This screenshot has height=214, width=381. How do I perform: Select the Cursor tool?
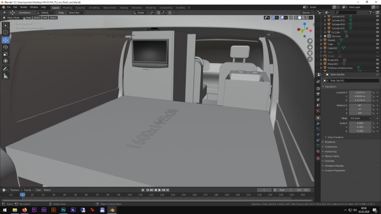(x=6, y=32)
